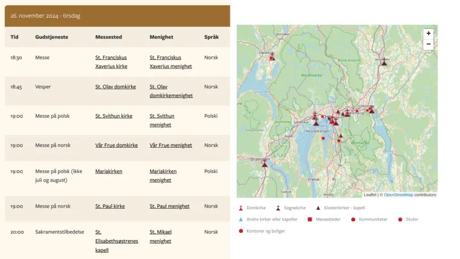460x259 pixels.
Task: Open the St. Mikael menighet link
Action: [160, 237]
